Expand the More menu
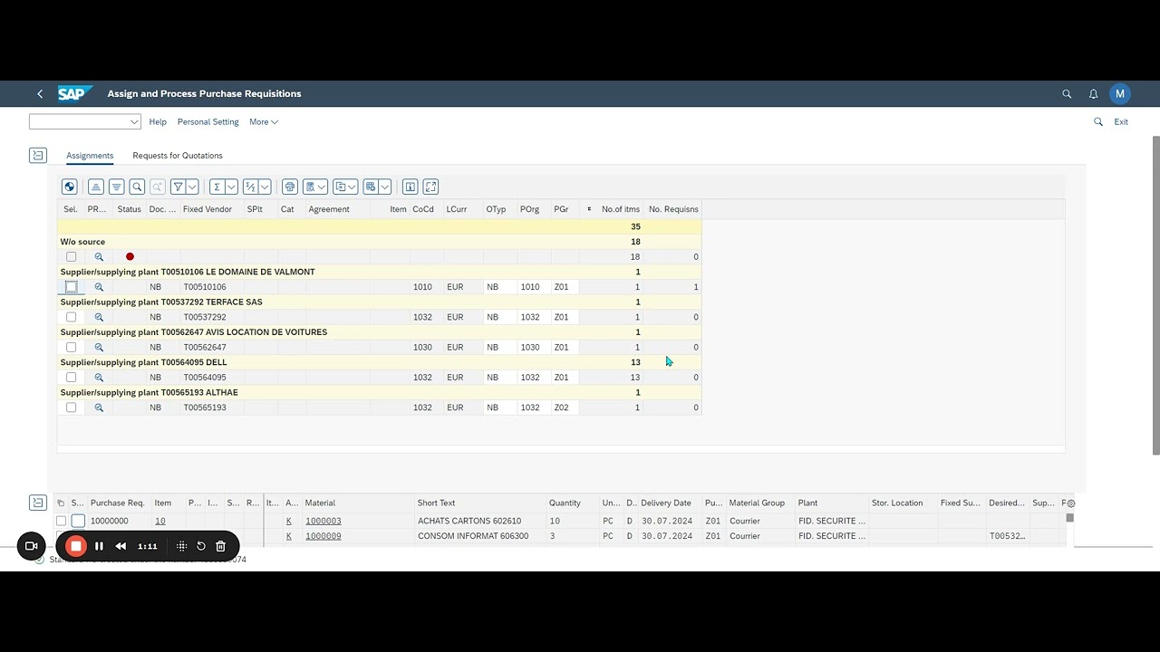The width and height of the screenshot is (1160, 652). coord(264,121)
